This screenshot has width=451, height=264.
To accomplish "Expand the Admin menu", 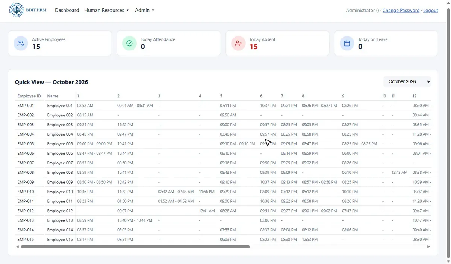I will click(x=145, y=10).
